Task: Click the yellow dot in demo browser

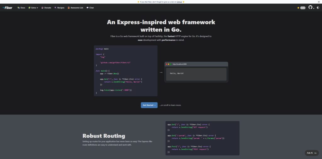Action: (x=168, y=64)
